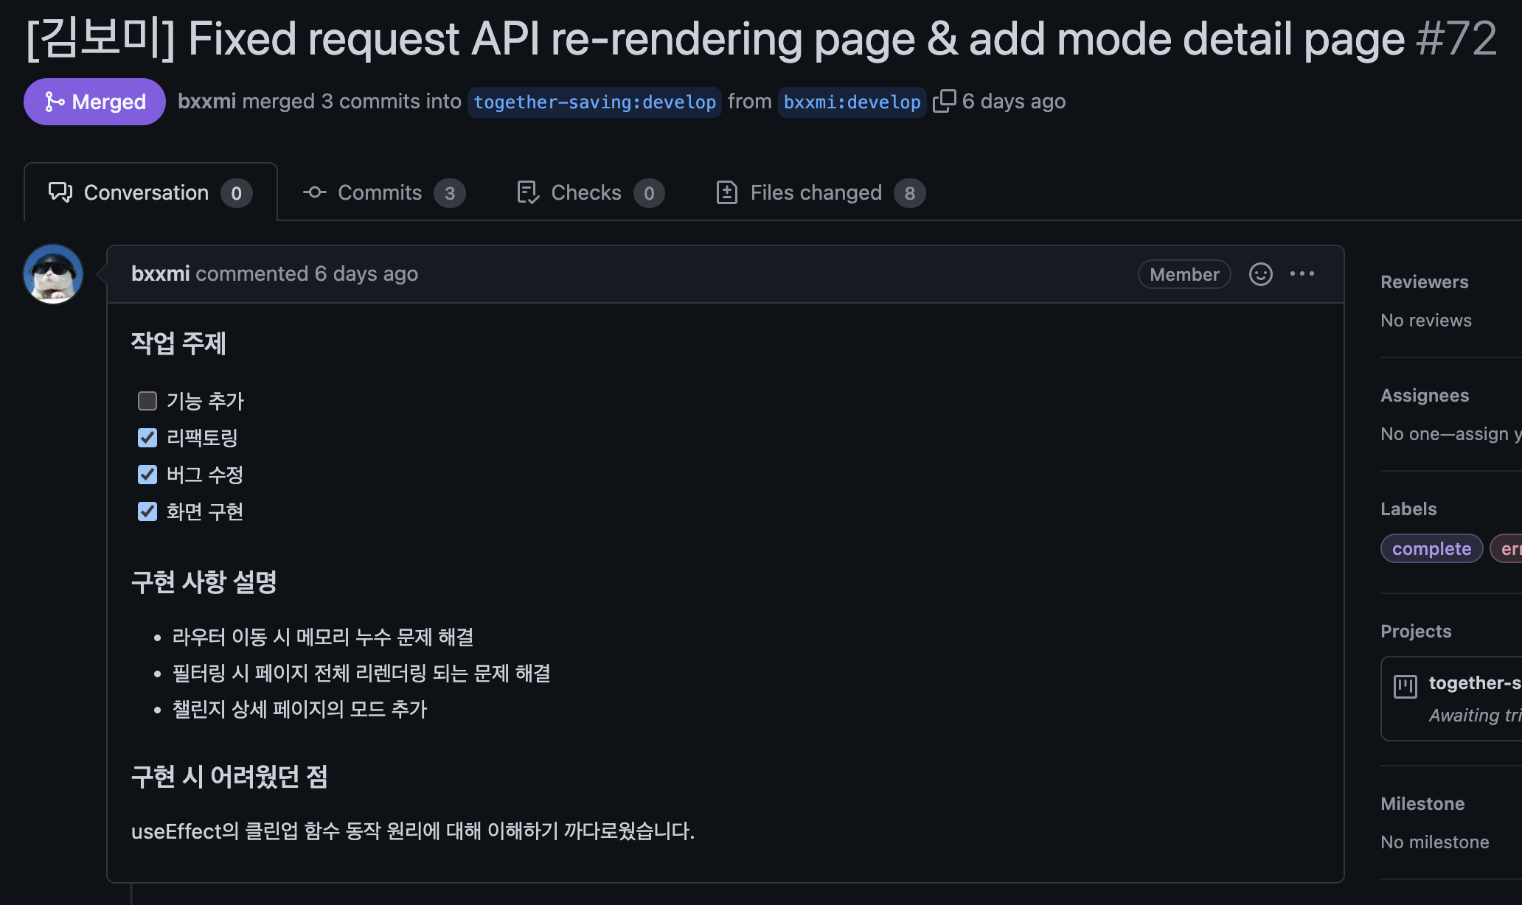Click the together-saving project board icon
Image resolution: width=1522 pixels, height=905 pixels.
point(1405,687)
